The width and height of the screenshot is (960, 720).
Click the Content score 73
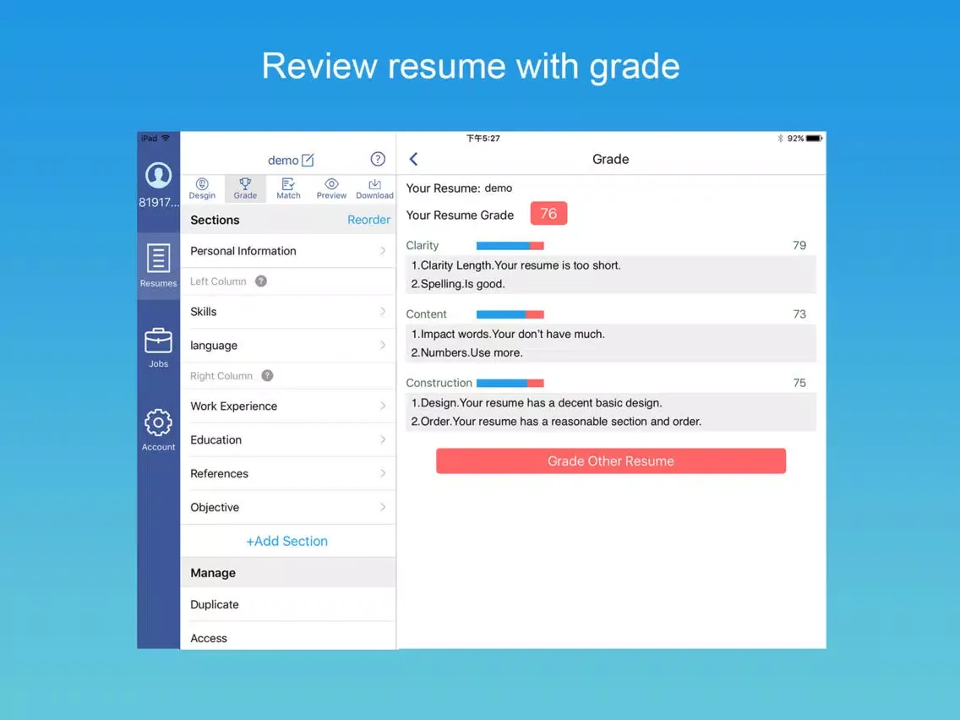click(799, 314)
